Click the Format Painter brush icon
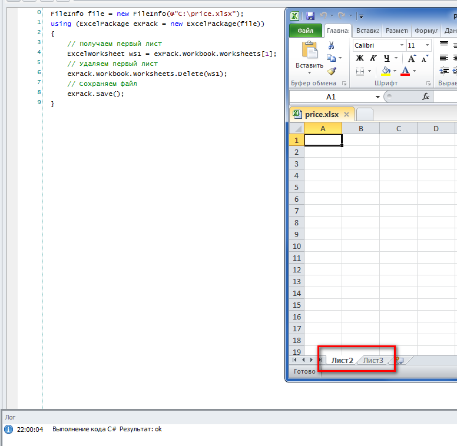 [x=331, y=71]
